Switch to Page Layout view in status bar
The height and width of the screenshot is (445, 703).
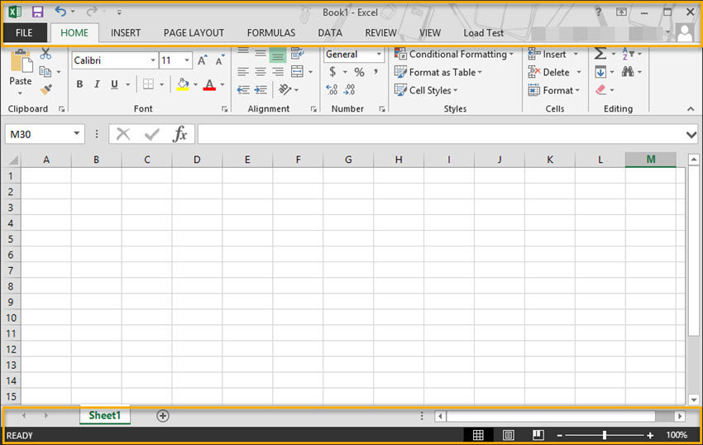click(508, 435)
